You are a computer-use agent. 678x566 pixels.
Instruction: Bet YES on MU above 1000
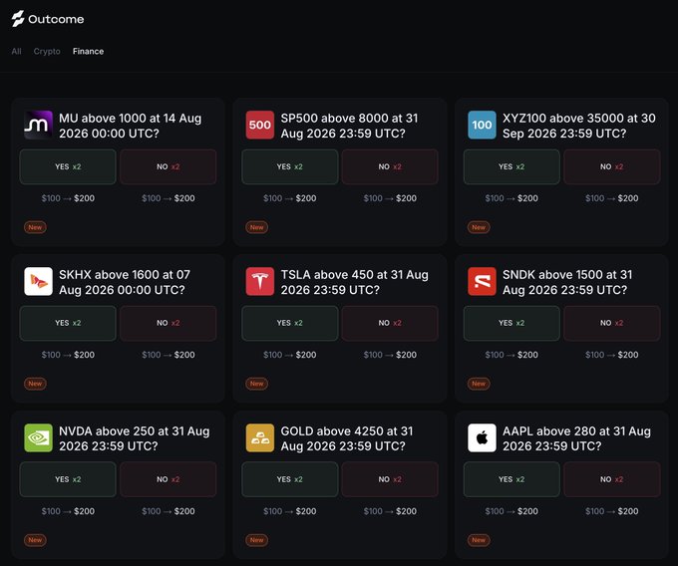coord(68,166)
